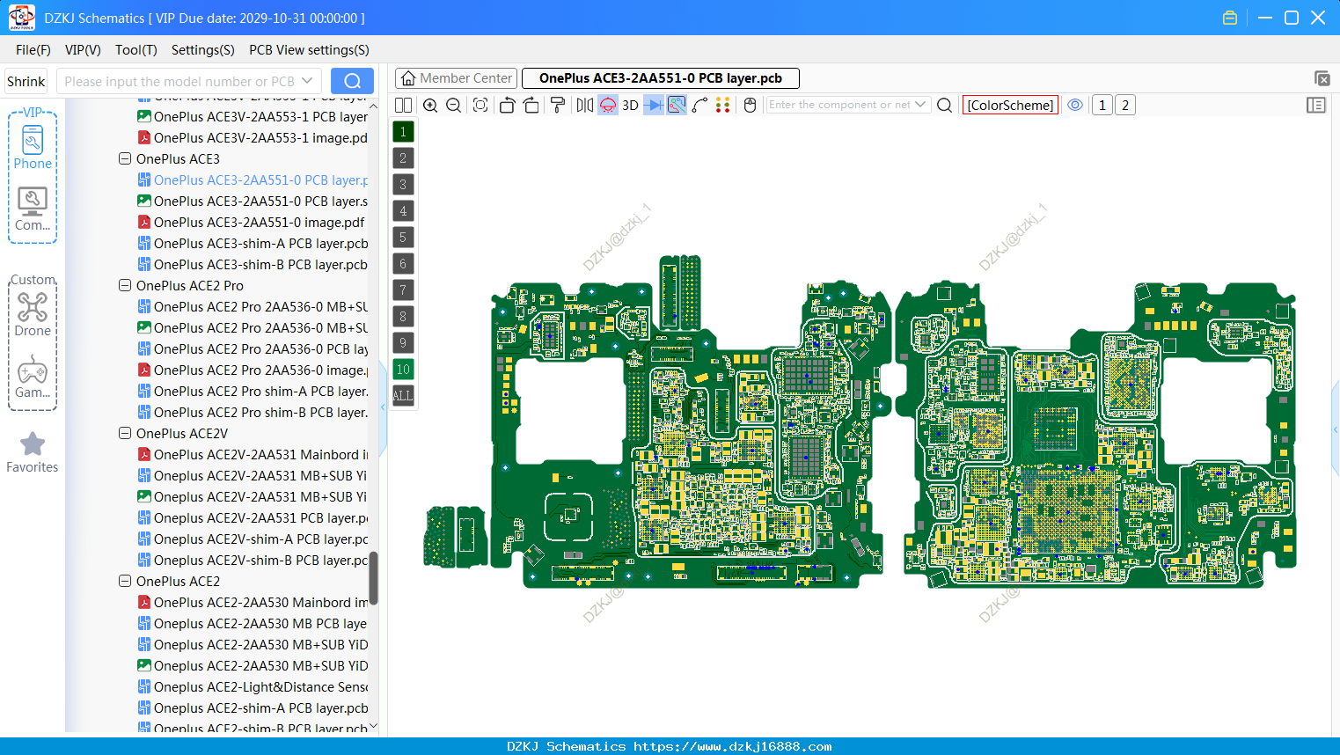Switch to the Member Center tab
The width and height of the screenshot is (1340, 755).
(456, 78)
